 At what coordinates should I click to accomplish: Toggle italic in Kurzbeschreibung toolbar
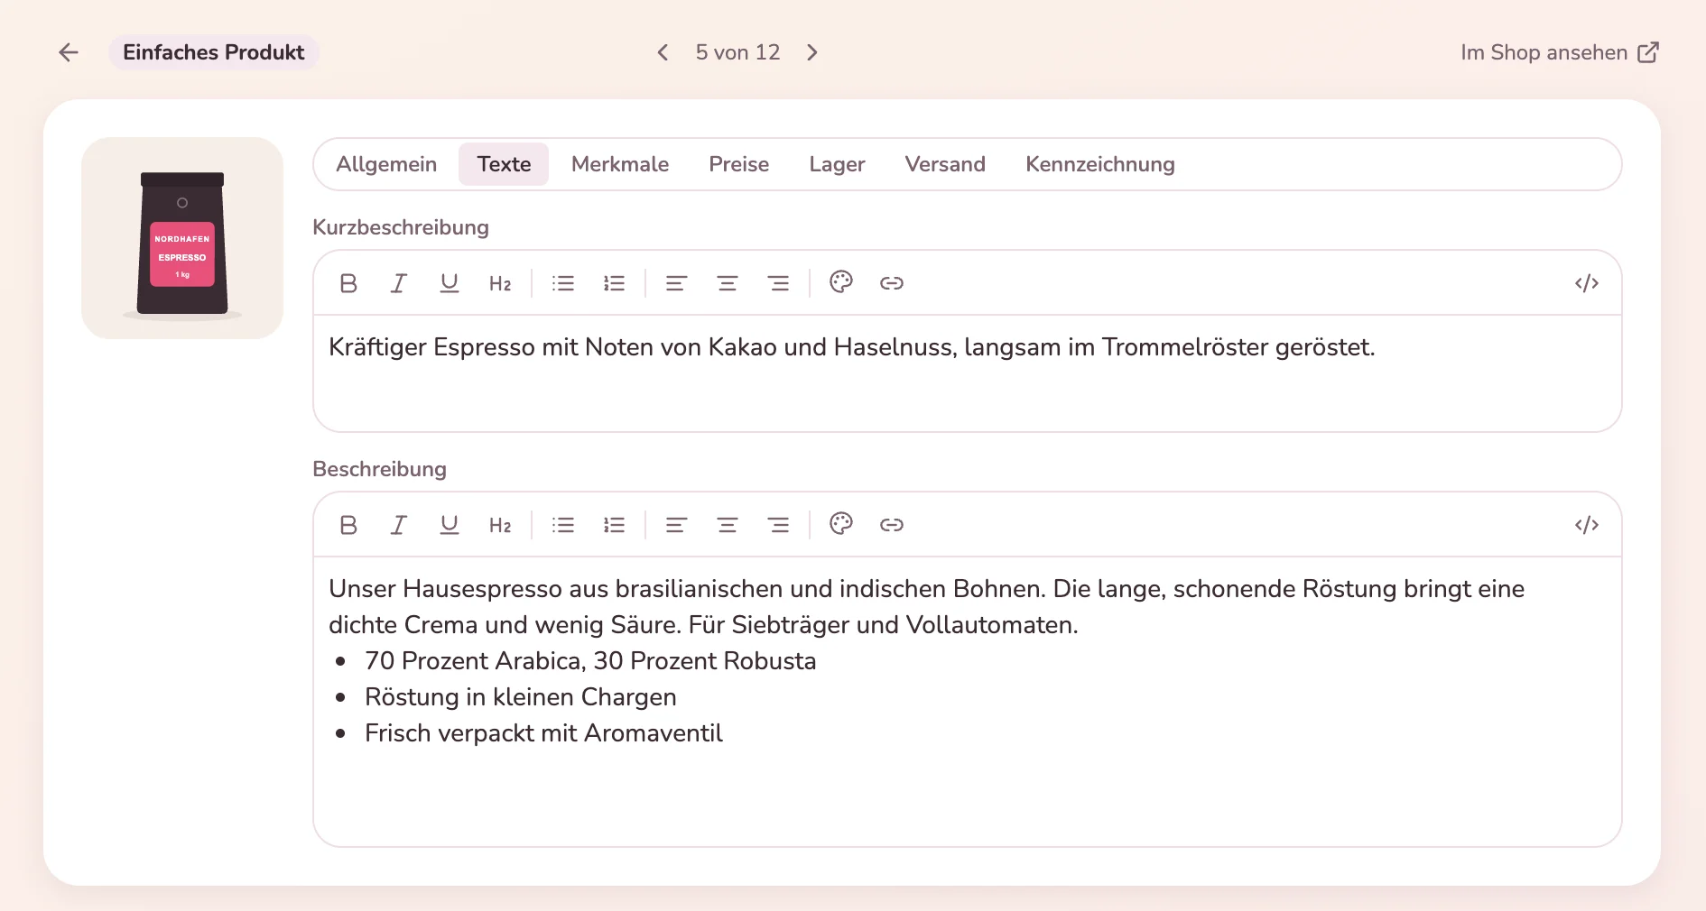pyautogui.click(x=398, y=283)
